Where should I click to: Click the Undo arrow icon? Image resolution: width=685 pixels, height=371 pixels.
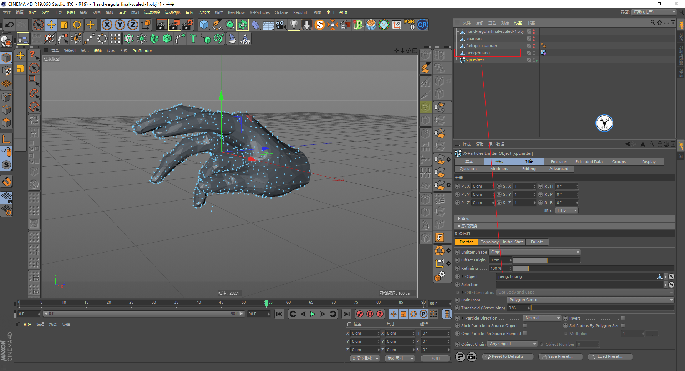[x=10, y=25]
